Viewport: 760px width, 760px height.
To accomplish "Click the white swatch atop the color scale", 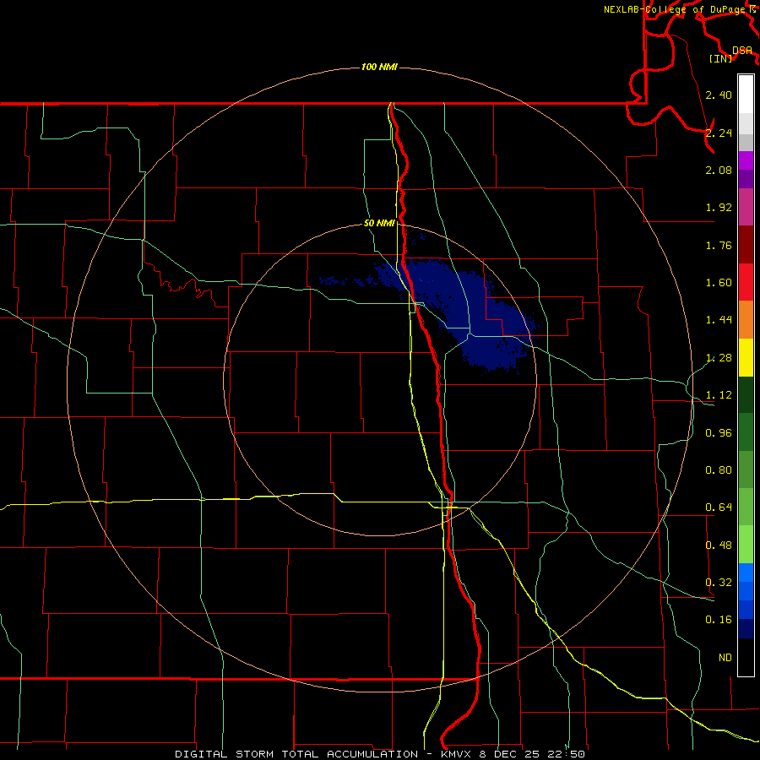I will pyautogui.click(x=746, y=94).
